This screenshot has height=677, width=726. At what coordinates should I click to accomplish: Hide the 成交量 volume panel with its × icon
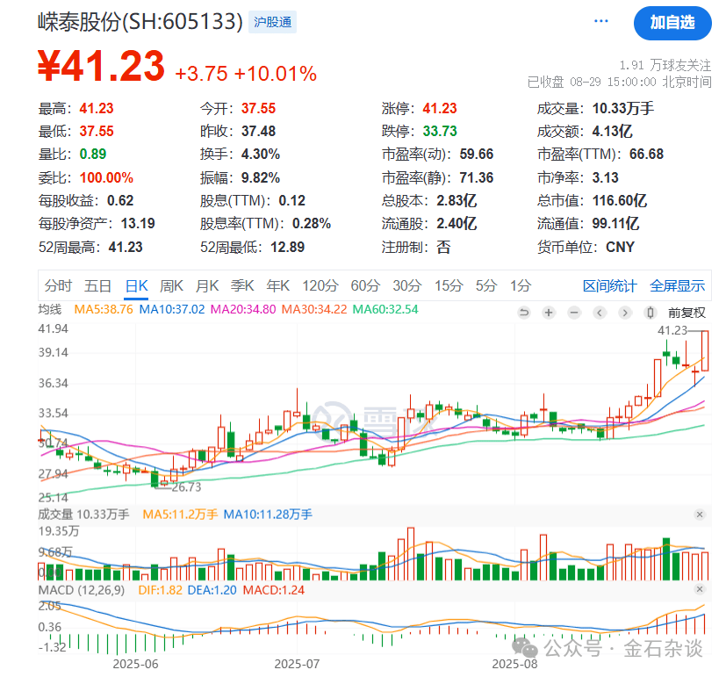pyautogui.click(x=700, y=515)
